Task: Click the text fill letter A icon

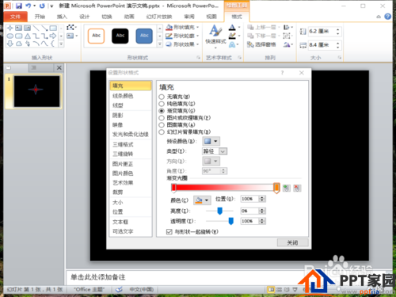Action: (x=232, y=27)
